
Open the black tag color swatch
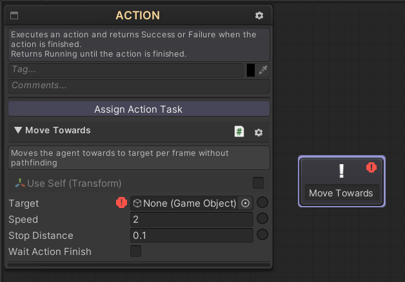(x=250, y=70)
